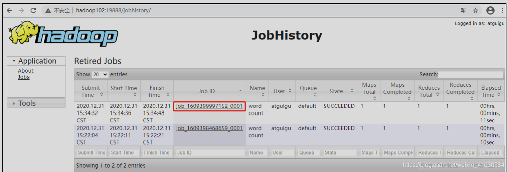Screen dimensions: 508x172
Task: Open the About link
Action: (x=26, y=71)
